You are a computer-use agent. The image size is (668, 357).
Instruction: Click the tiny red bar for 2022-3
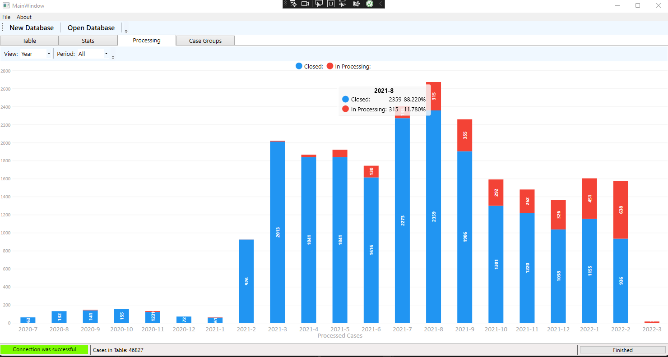pos(652,322)
